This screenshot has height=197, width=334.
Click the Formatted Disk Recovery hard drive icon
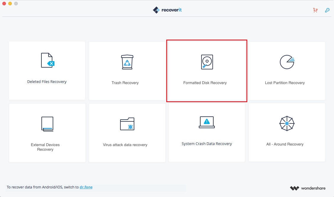(207, 62)
